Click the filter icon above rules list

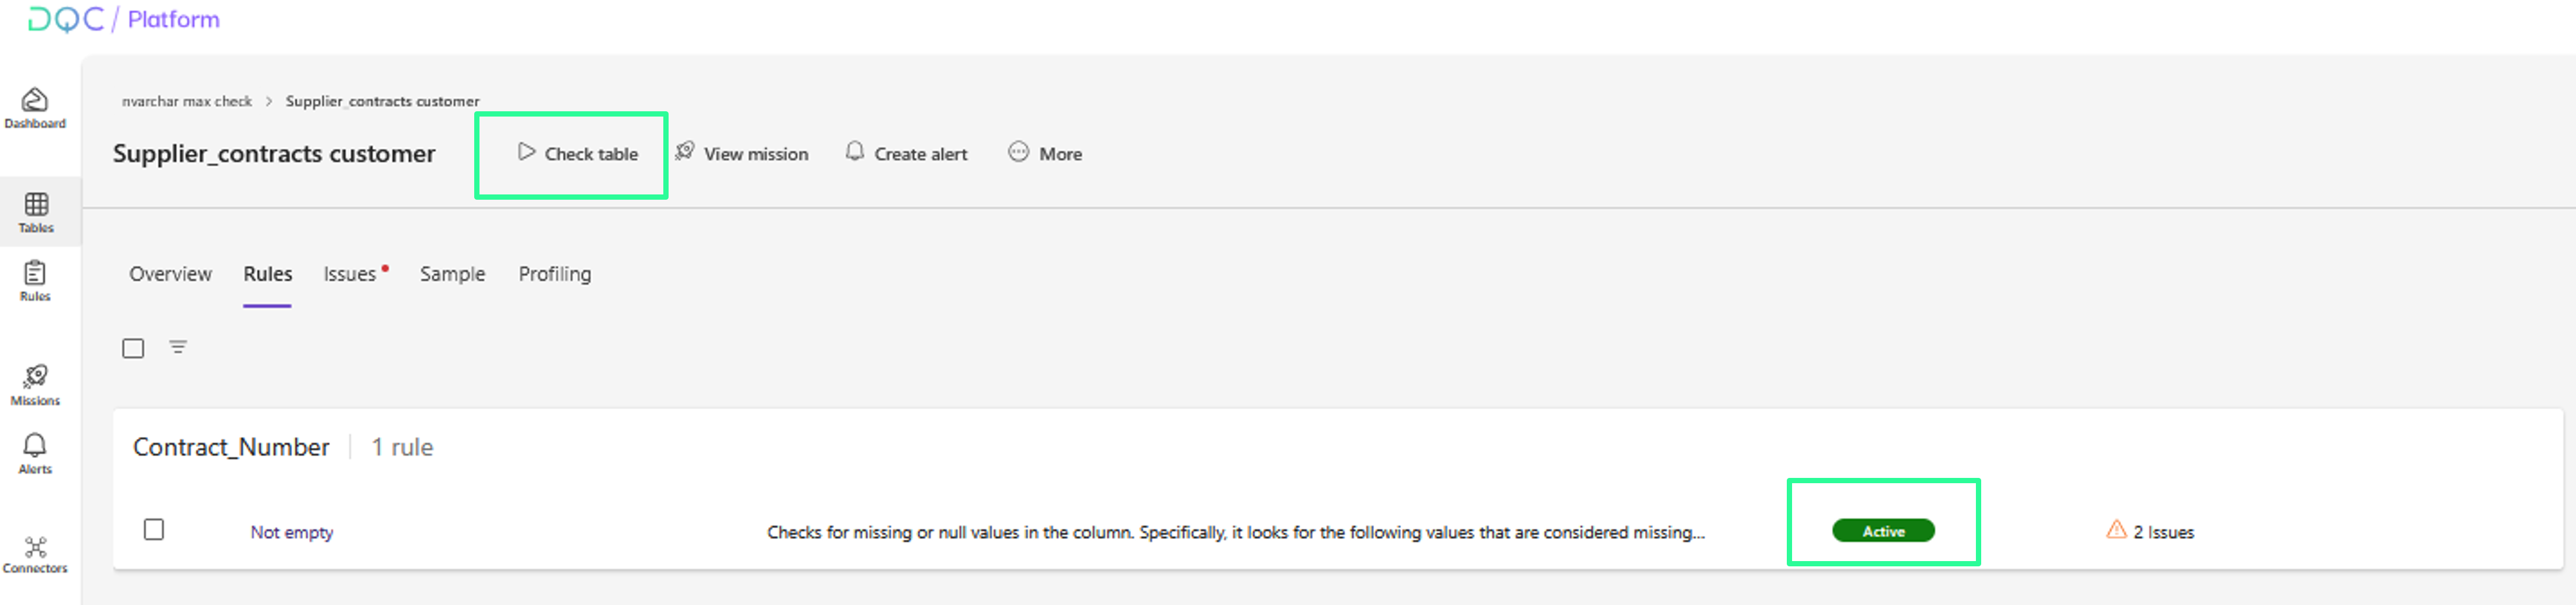[x=178, y=347]
